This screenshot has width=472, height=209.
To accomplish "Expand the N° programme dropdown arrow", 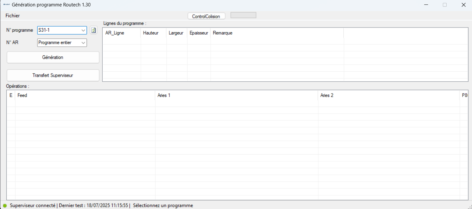I will (83, 30).
